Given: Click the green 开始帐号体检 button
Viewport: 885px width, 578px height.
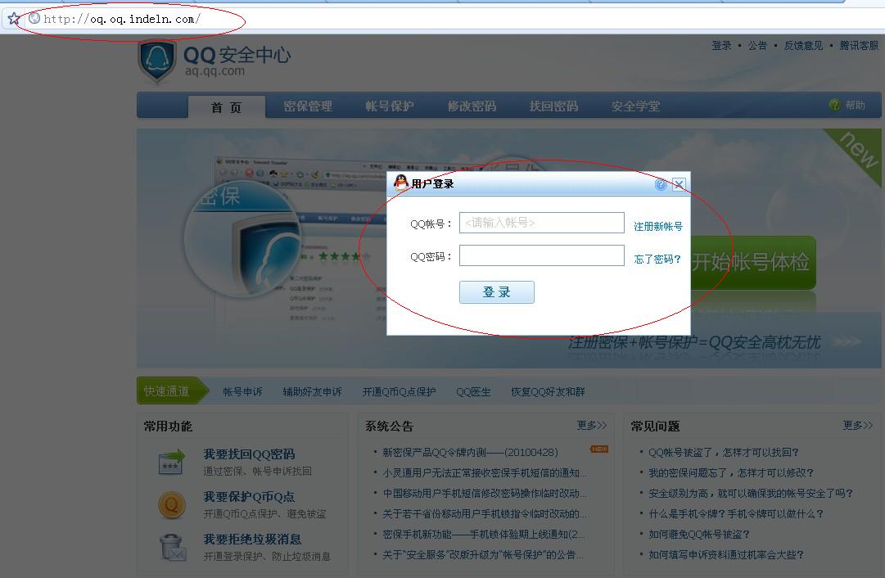Looking at the screenshot, I should pos(753,263).
